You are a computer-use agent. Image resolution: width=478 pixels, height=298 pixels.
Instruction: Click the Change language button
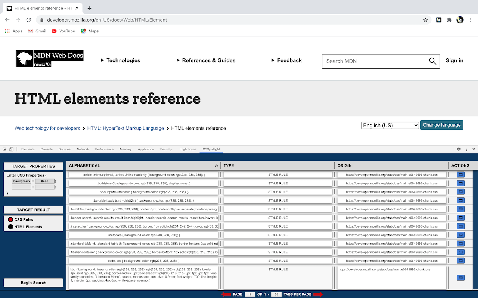[441, 125]
